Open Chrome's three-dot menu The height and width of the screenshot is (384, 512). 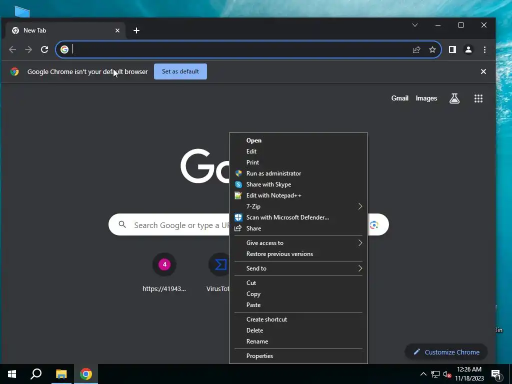point(484,49)
